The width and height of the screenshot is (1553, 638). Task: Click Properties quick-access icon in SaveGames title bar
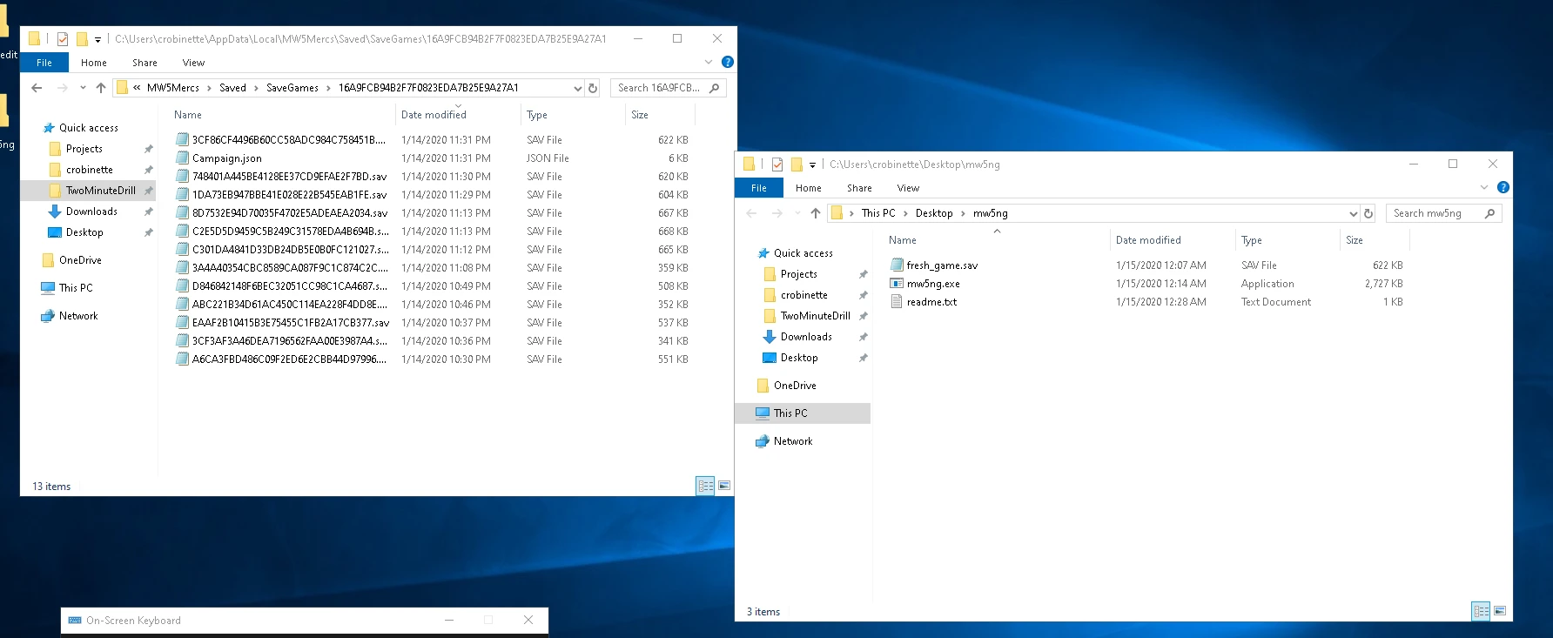pyautogui.click(x=63, y=39)
